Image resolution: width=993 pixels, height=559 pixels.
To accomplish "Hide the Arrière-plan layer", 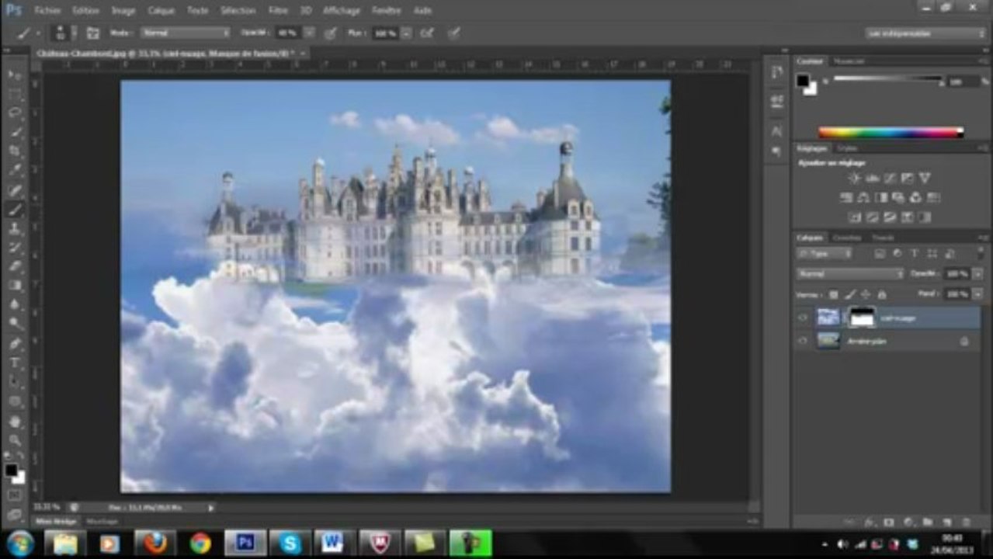I will pyautogui.click(x=803, y=341).
